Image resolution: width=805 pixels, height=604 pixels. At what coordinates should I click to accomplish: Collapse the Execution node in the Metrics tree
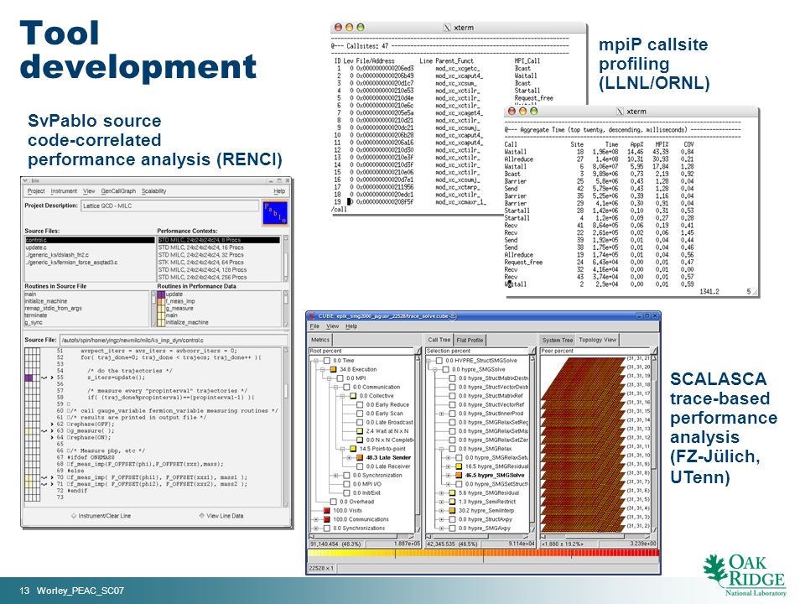322,369
